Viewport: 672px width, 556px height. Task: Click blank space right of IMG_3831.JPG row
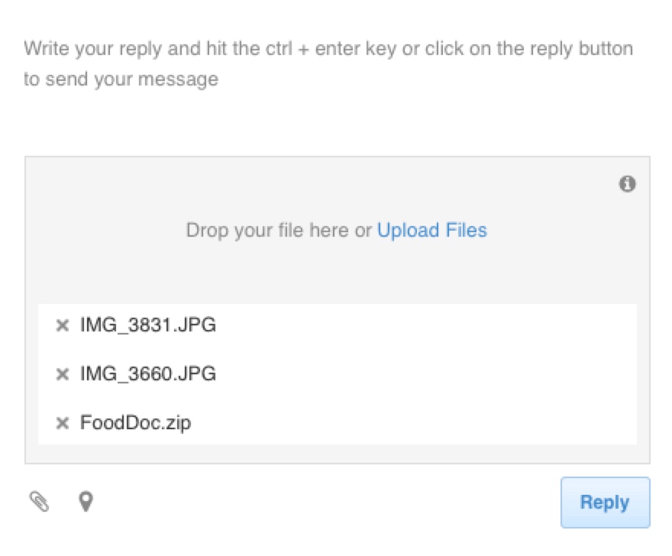(x=425, y=325)
